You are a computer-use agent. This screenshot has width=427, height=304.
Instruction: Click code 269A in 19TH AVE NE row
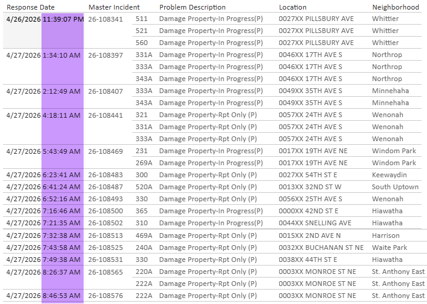tap(144, 163)
